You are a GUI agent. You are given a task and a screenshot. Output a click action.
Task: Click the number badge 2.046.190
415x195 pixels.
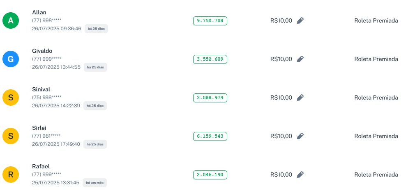(x=210, y=175)
